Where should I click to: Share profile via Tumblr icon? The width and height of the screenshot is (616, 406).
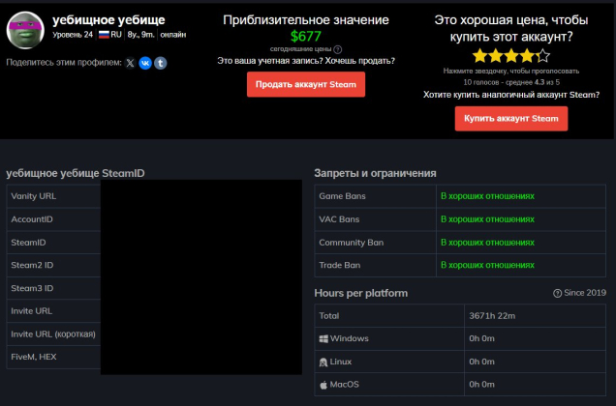160,63
